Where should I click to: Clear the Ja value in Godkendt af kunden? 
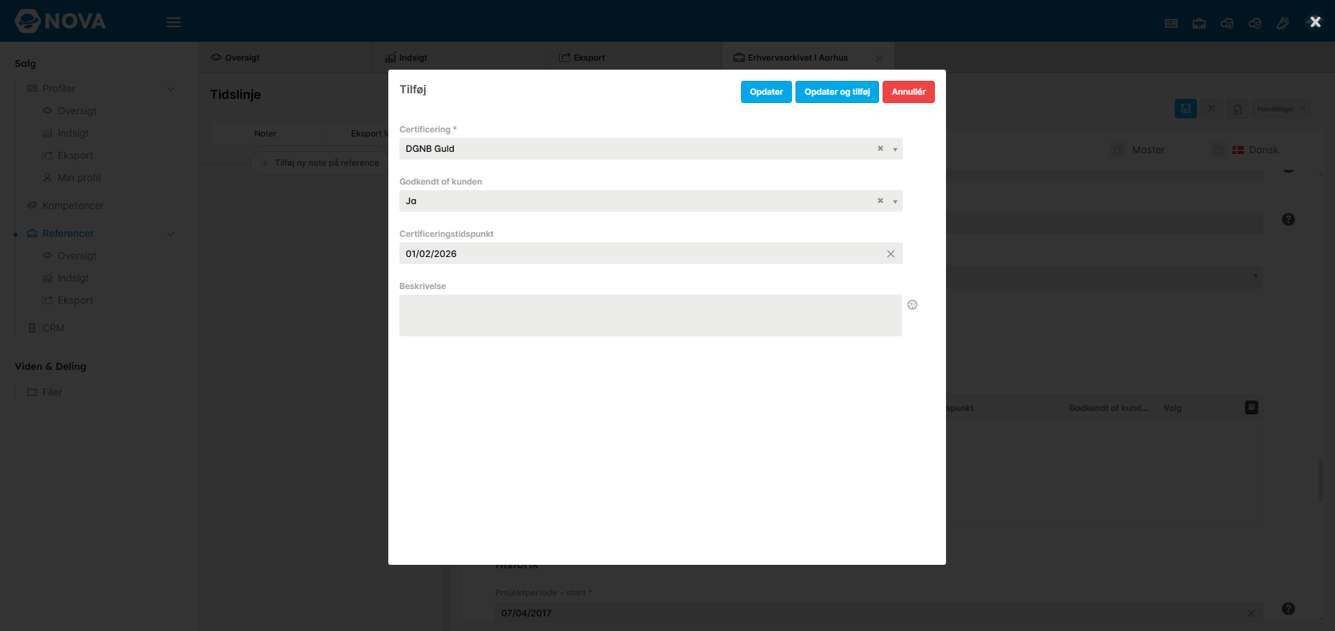click(880, 201)
